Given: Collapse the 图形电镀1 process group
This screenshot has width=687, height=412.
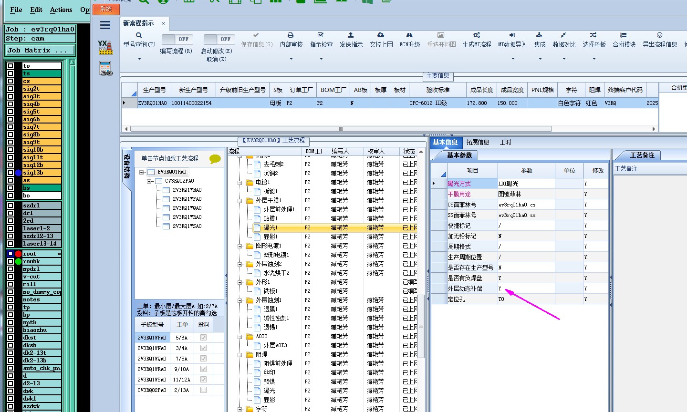Looking at the screenshot, I should (240, 246).
